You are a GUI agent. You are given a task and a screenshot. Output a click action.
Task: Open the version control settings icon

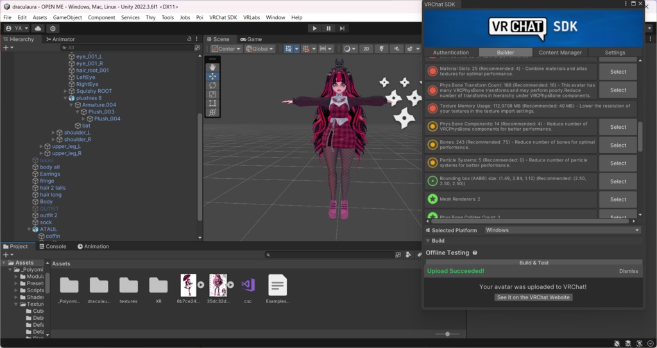click(x=53, y=28)
